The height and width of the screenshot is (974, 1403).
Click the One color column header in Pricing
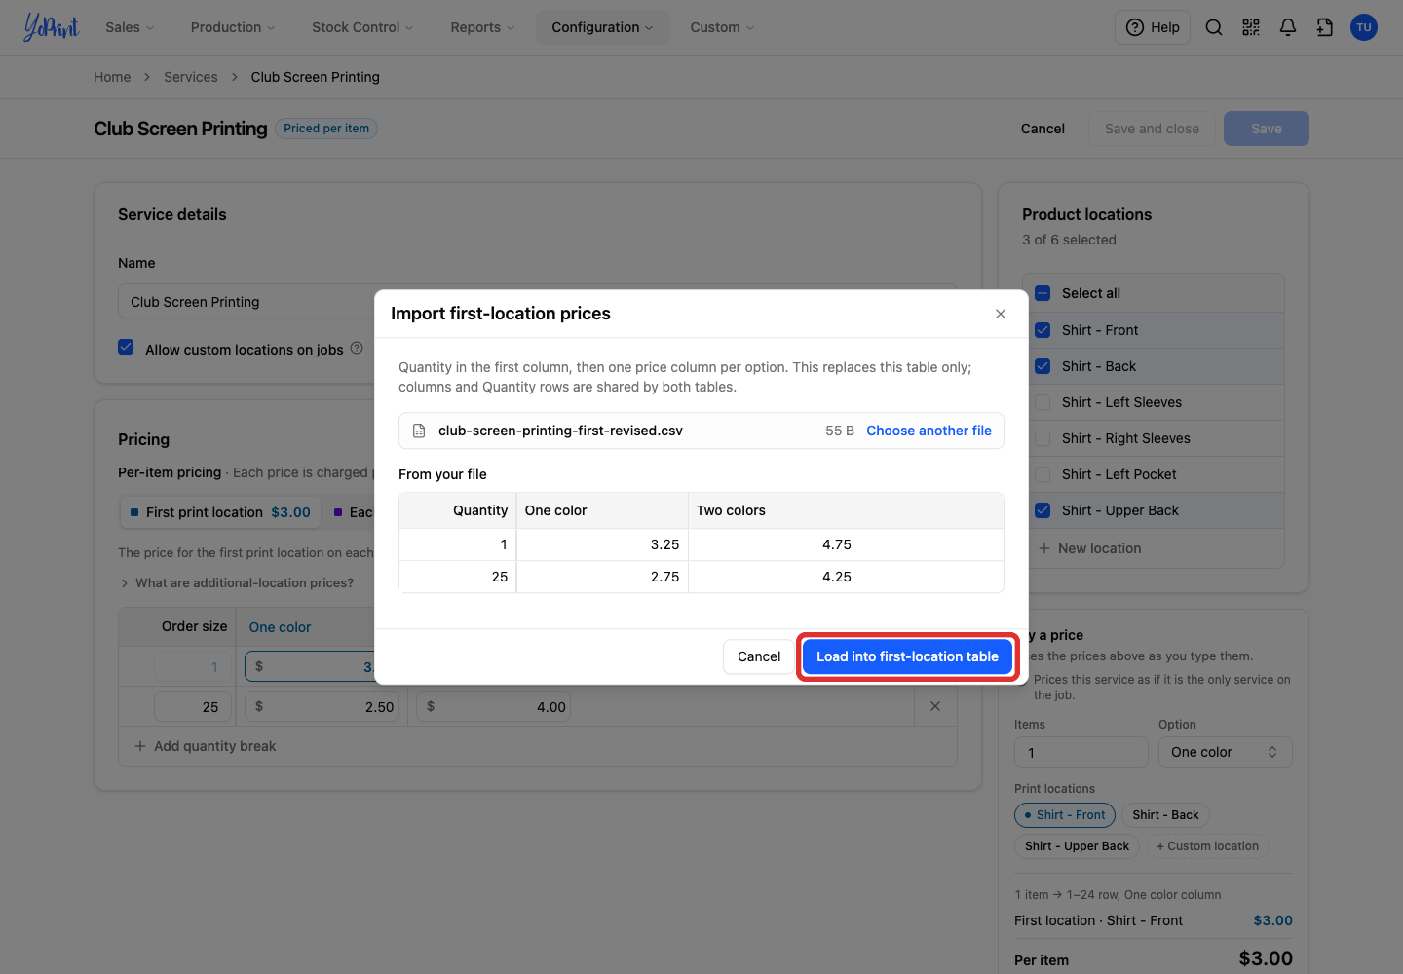point(280,627)
